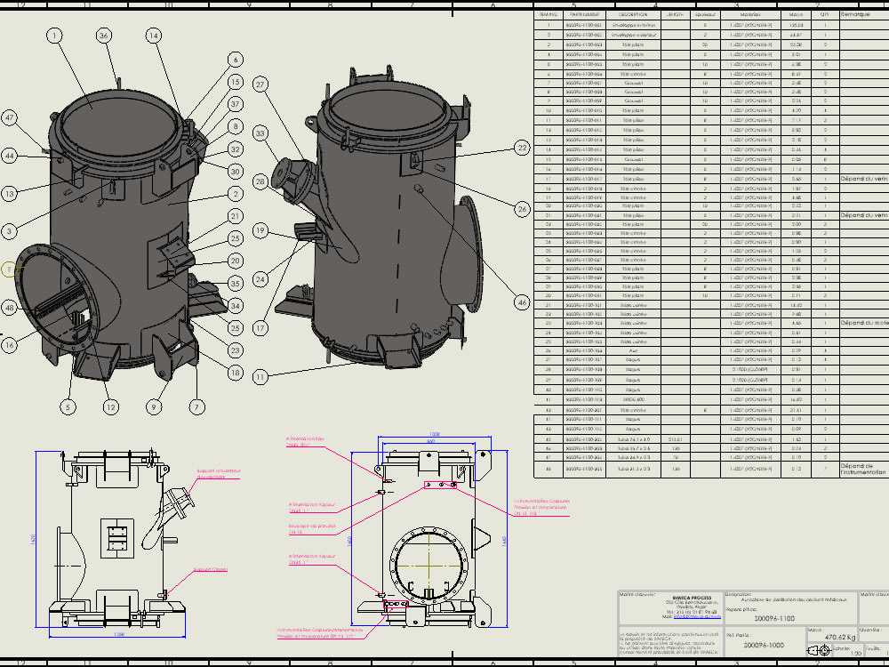Click the projection angle symbol in the title block
The image size is (889, 667).
click(x=818, y=650)
